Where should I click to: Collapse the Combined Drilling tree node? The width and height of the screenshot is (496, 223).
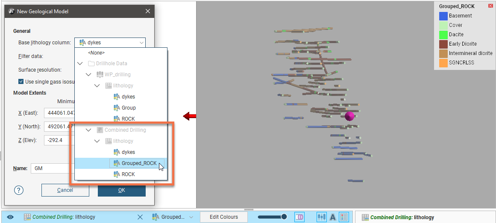pyautogui.click(x=89, y=130)
